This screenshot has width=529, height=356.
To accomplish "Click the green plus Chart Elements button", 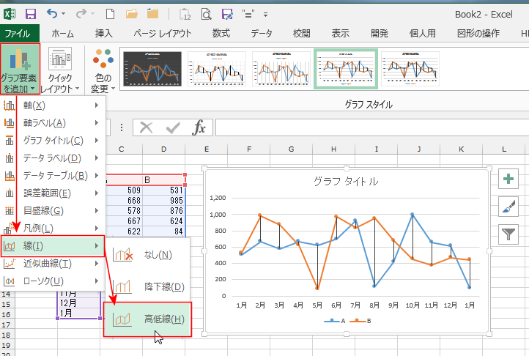I will click(508, 179).
